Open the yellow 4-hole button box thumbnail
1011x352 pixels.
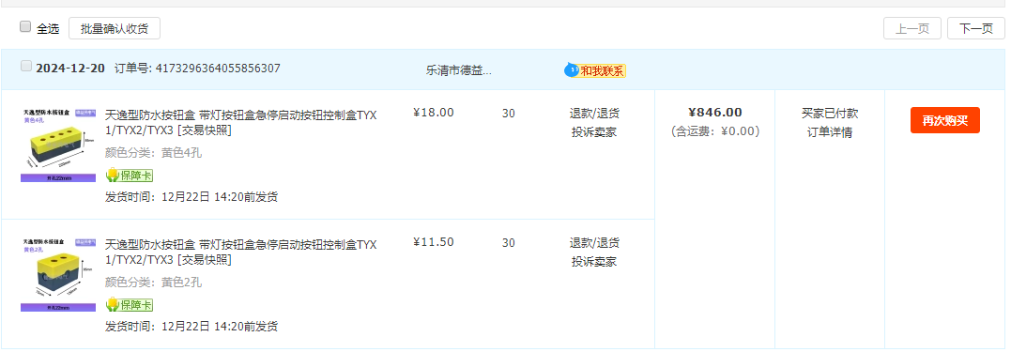pos(59,145)
